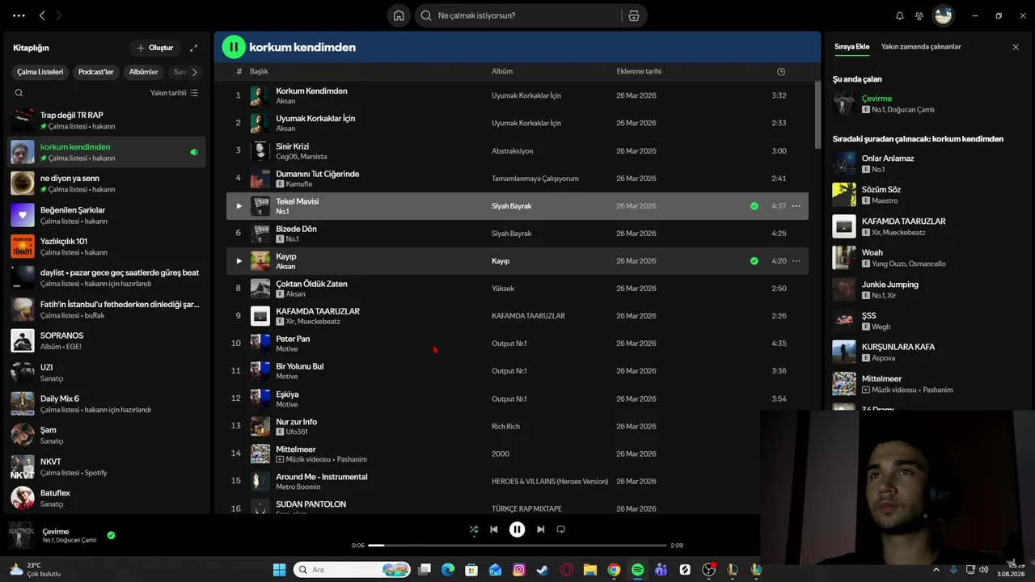Open Steam from the taskbar
Image resolution: width=1035 pixels, height=582 pixels.
[543, 570]
